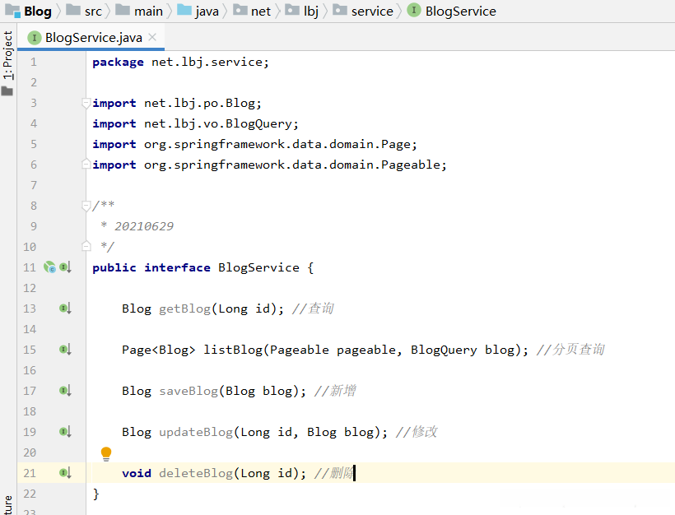Click the BlogService interface name in code
Image resolution: width=675 pixels, height=515 pixels.
tap(258, 267)
